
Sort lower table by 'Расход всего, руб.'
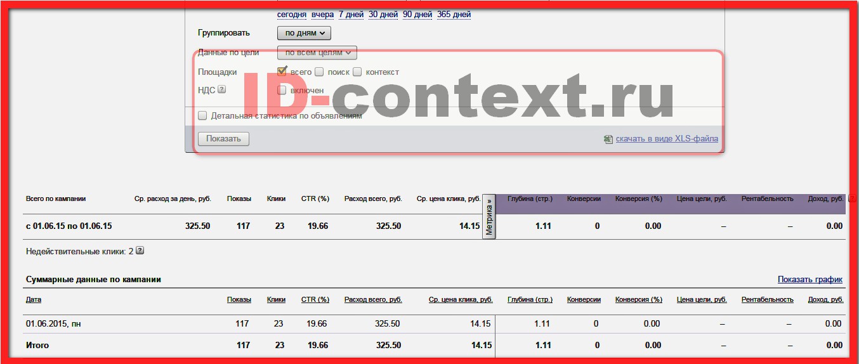(373, 299)
